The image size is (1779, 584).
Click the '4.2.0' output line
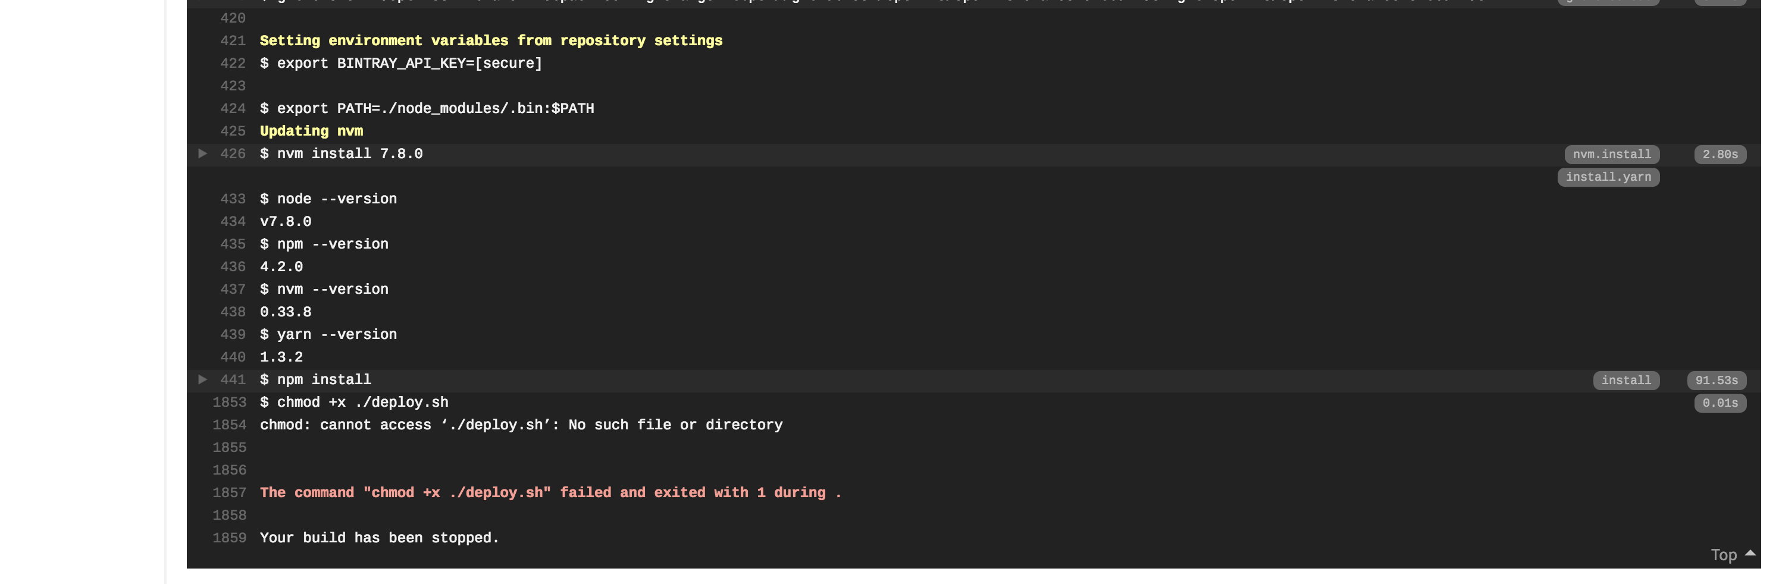pos(281,267)
